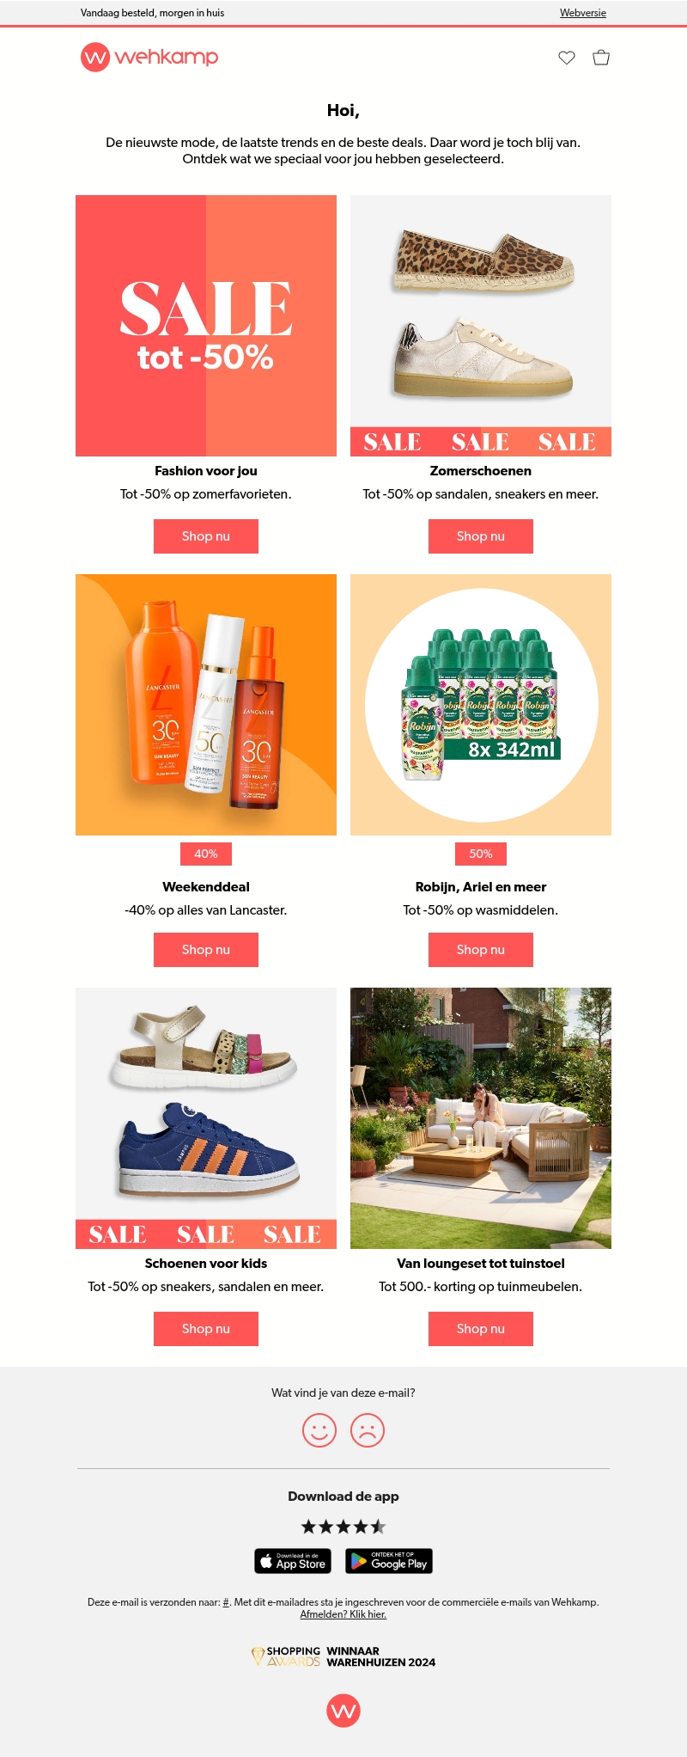Click Shop nu under Robijn, Ariel en meer

481,950
